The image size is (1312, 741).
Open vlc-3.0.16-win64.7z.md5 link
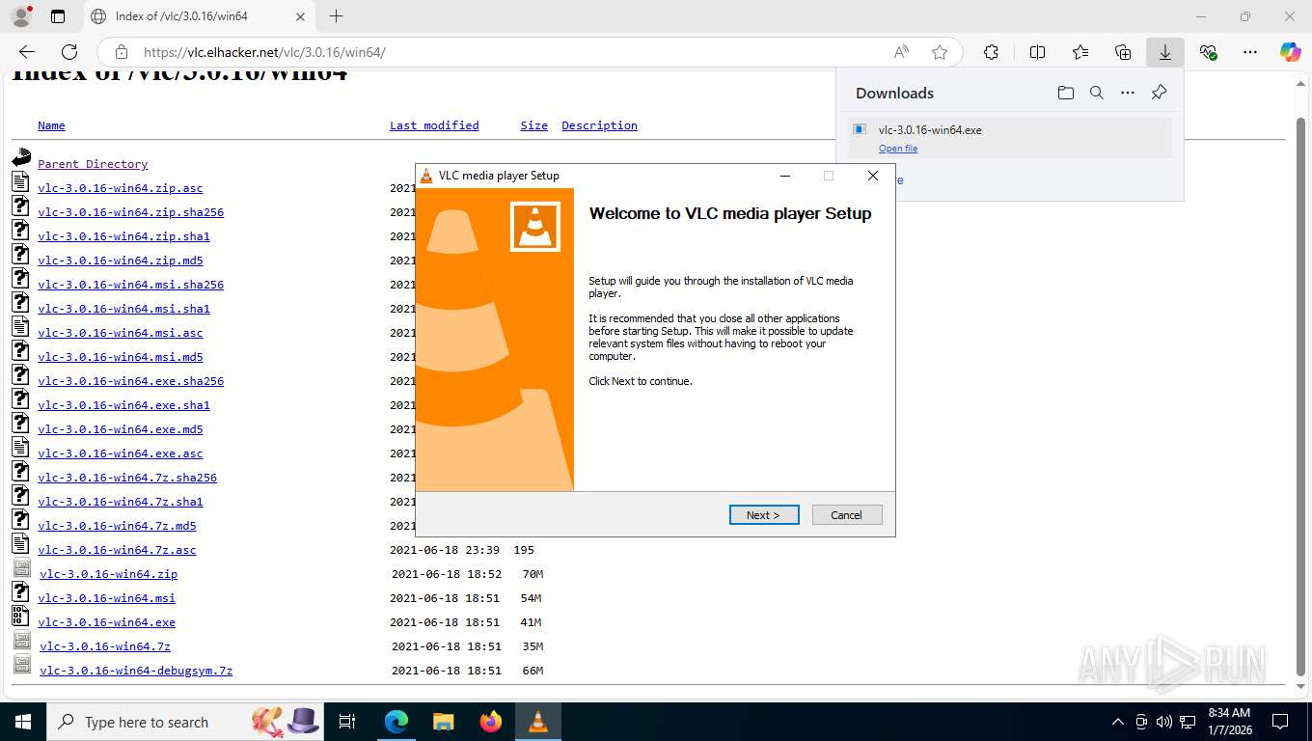[117, 526]
